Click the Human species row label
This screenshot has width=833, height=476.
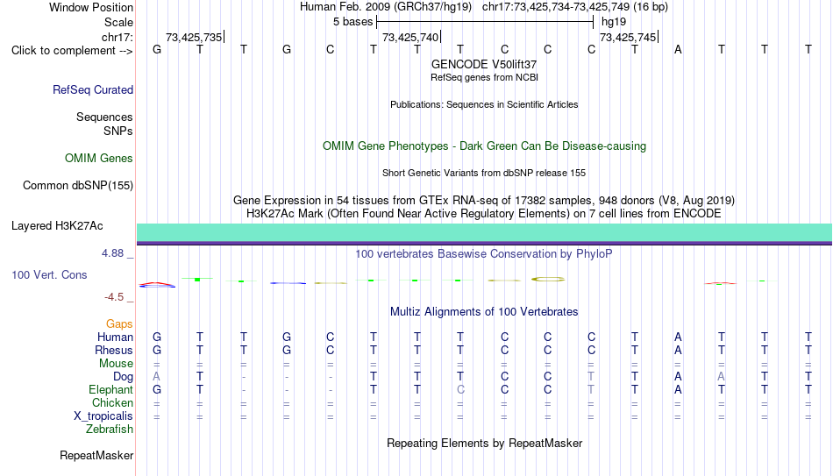tap(115, 337)
